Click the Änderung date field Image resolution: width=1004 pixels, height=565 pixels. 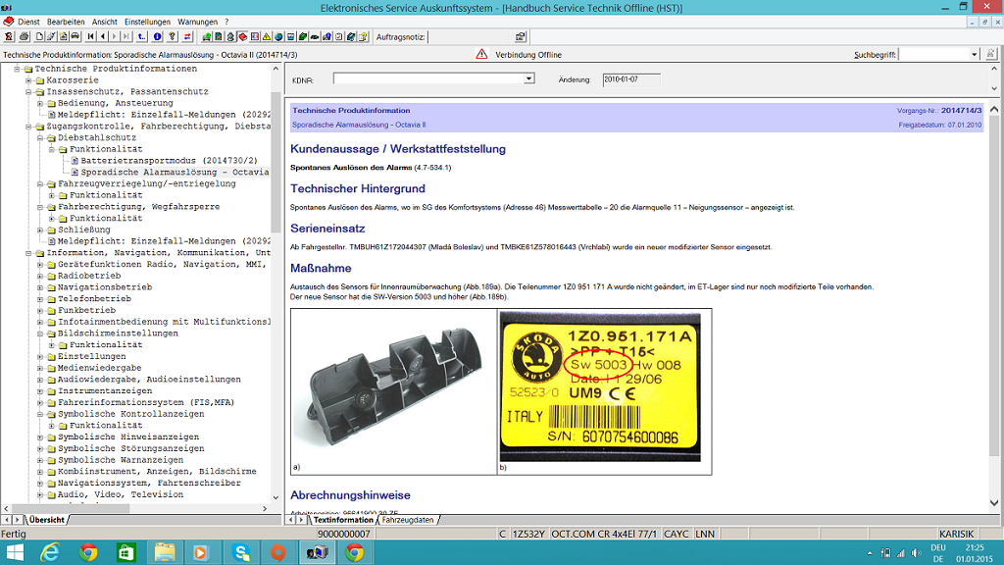coord(631,79)
